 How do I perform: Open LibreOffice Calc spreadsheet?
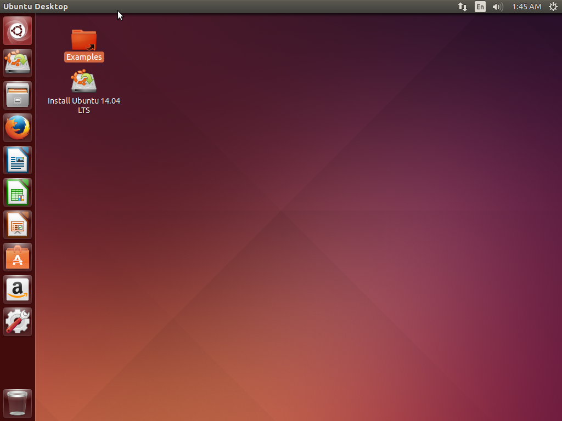[x=18, y=192]
